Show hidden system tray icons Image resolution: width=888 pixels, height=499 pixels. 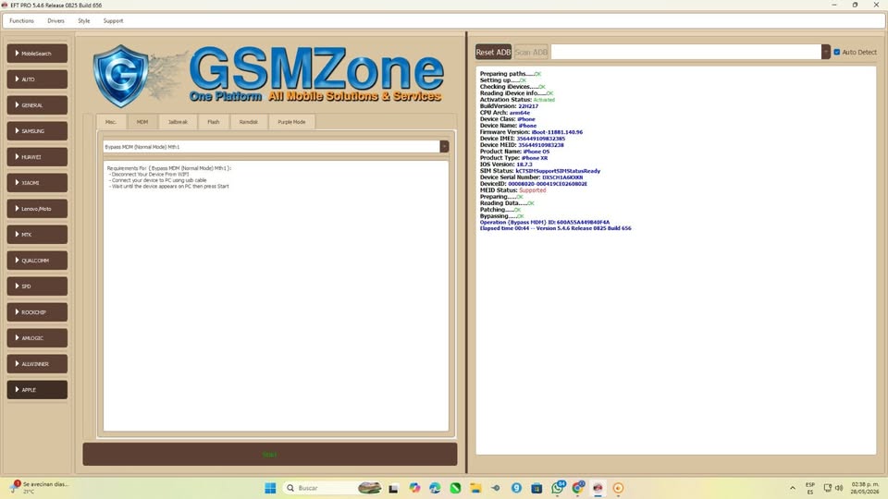(x=793, y=488)
